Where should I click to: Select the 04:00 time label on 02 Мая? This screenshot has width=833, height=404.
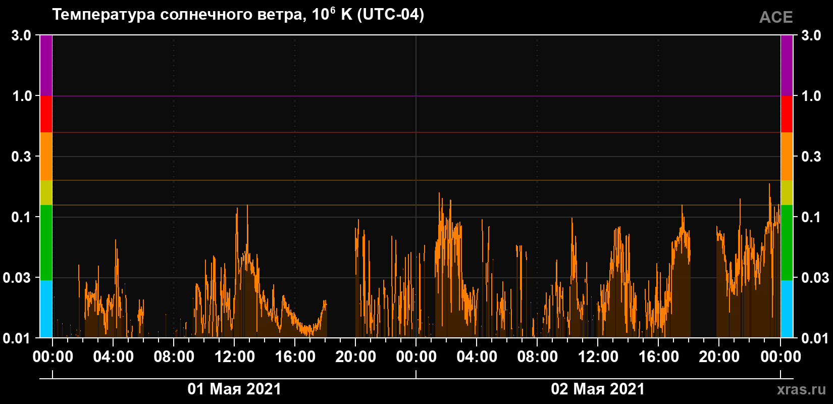pos(477,357)
